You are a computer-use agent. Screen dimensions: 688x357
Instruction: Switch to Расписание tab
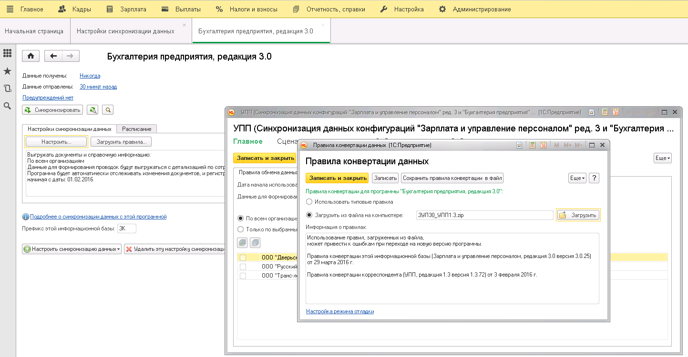pos(137,129)
